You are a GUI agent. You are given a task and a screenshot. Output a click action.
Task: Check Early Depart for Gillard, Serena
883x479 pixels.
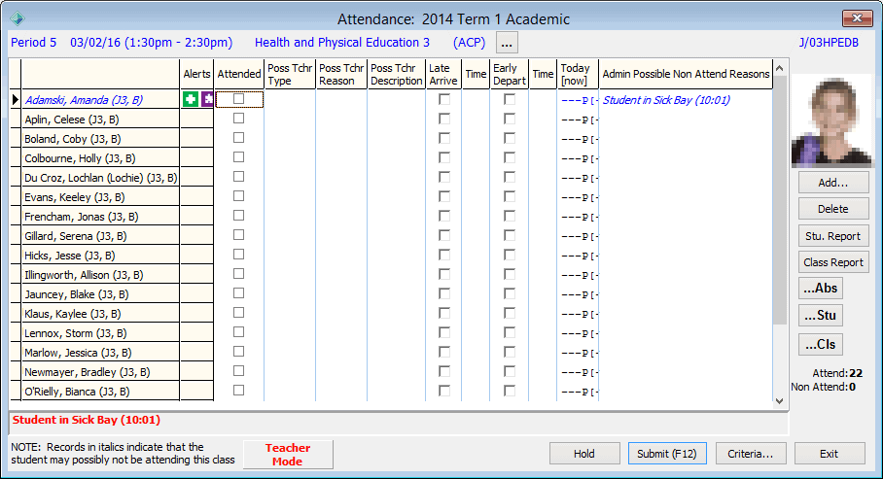pos(510,235)
